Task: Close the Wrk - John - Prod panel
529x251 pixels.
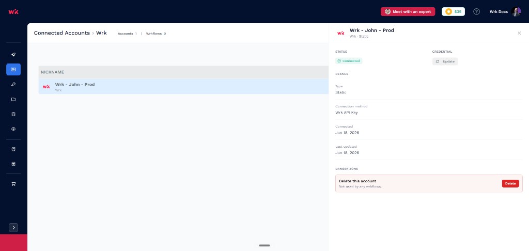Action: point(519,33)
